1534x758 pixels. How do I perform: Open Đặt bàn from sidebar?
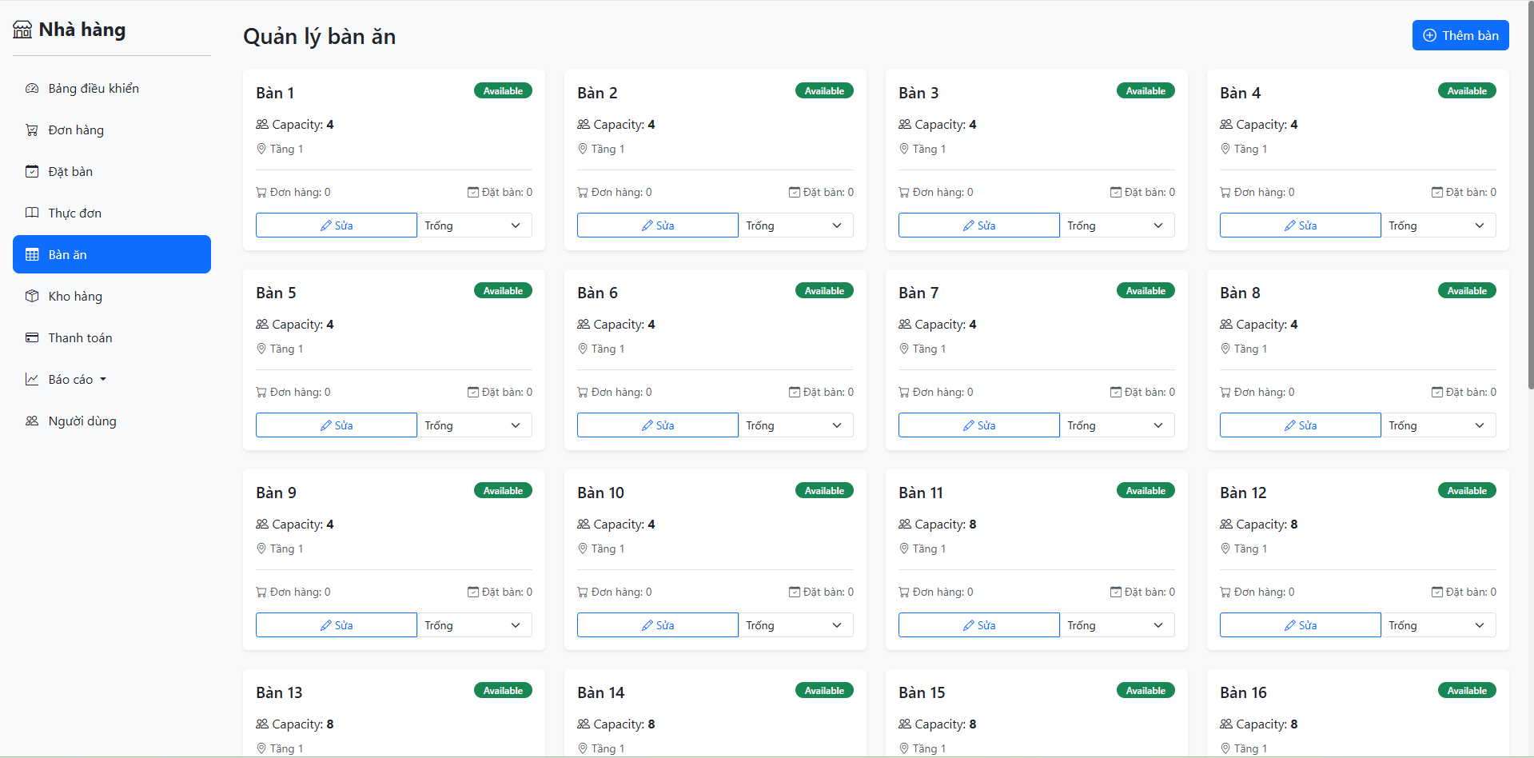112,171
